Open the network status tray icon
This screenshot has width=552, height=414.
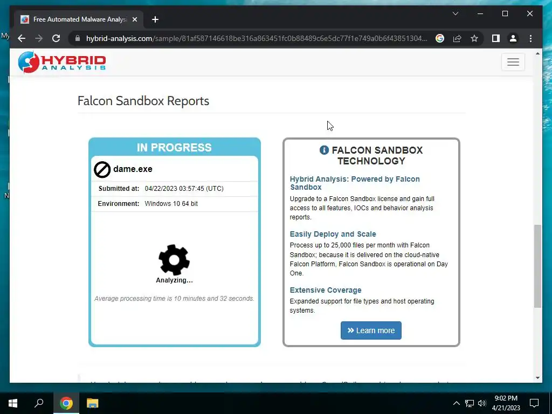point(470,403)
